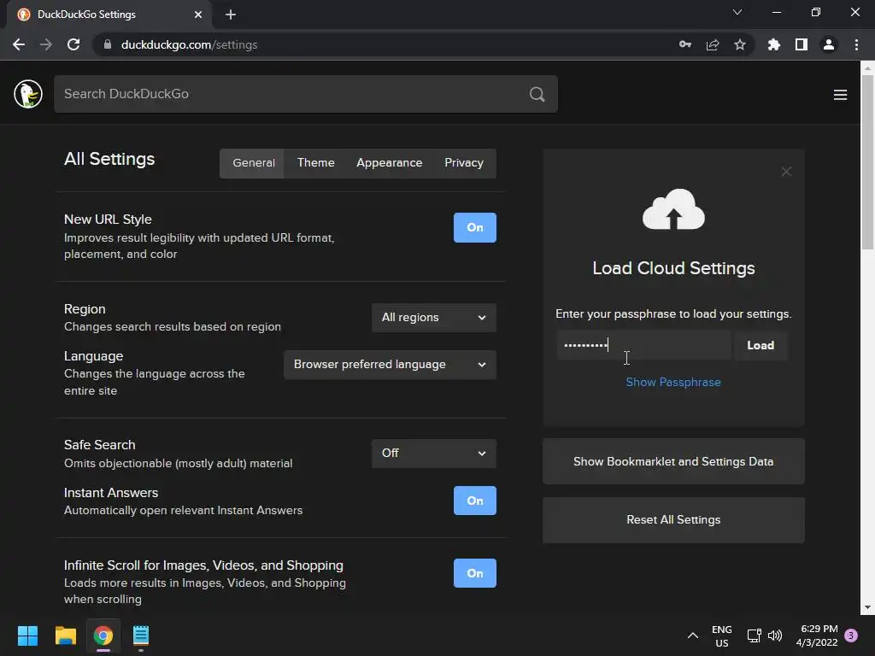
Task: Click the "All Settings" heading
Action: pyautogui.click(x=109, y=159)
